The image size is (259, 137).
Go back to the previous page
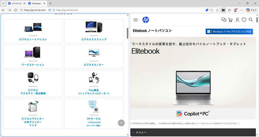(3, 10)
